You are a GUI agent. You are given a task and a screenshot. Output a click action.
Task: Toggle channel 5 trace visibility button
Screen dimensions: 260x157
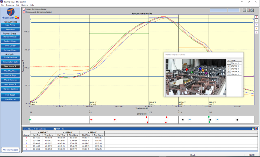256,32
